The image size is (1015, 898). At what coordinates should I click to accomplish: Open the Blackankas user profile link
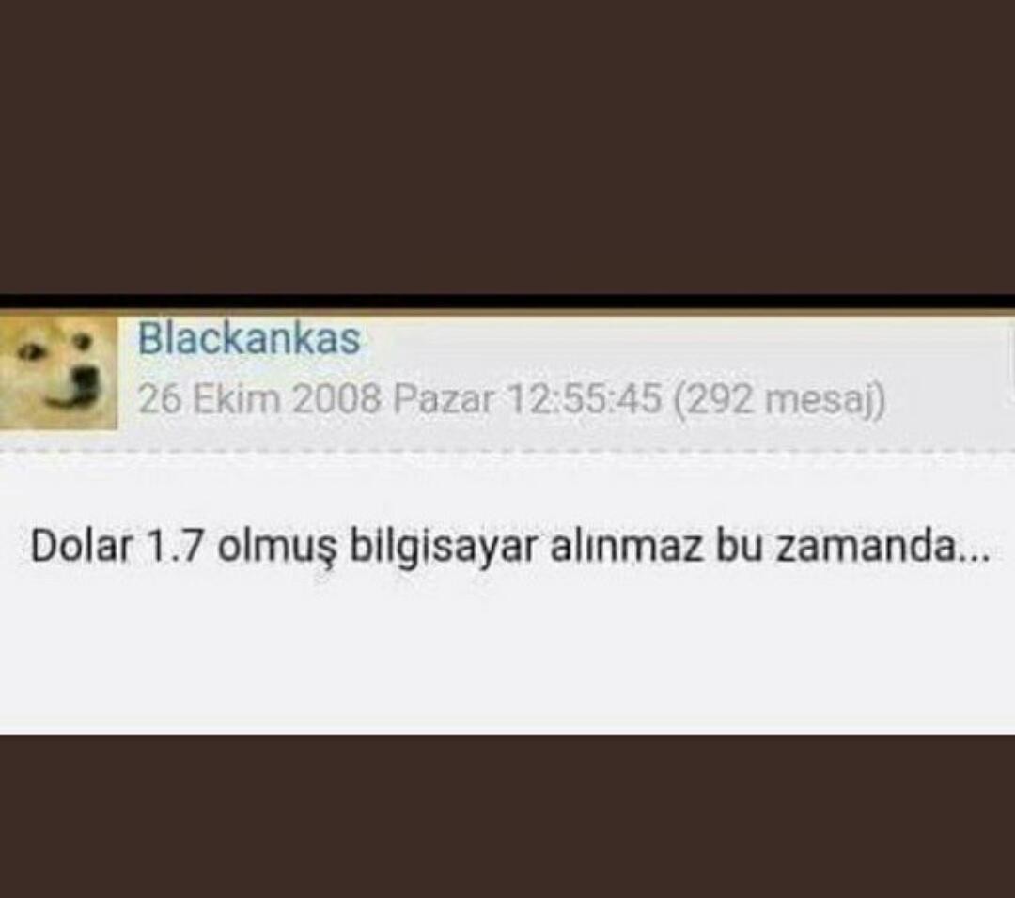(x=249, y=338)
